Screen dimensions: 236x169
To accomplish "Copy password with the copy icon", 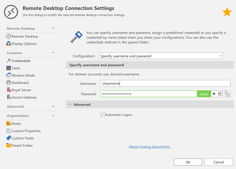I will pyautogui.click(x=227, y=94).
